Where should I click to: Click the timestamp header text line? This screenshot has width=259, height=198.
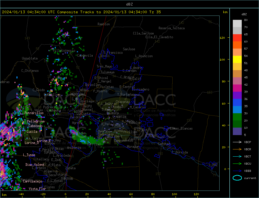(81, 12)
